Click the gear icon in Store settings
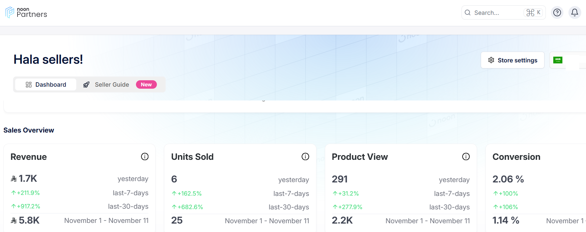This screenshot has height=232, width=586. (x=491, y=60)
